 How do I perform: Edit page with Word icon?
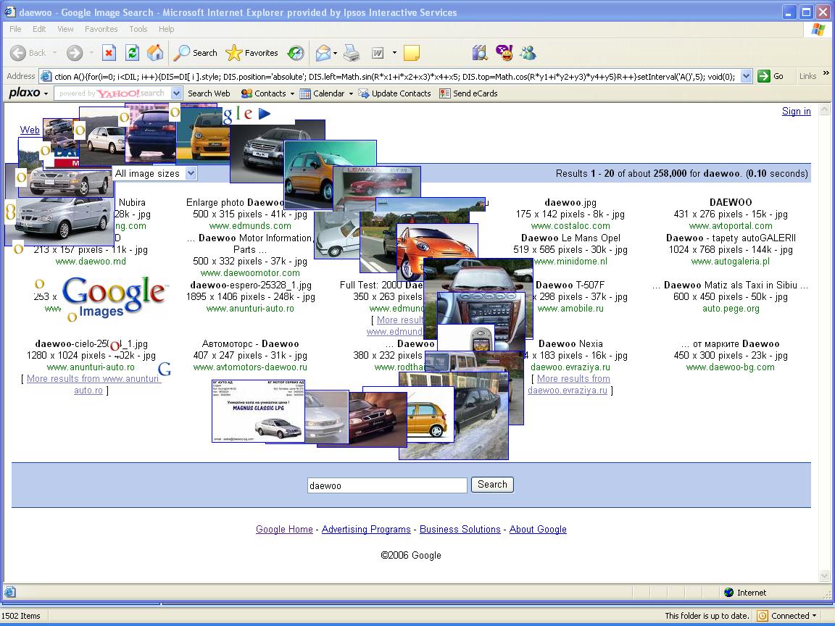378,53
